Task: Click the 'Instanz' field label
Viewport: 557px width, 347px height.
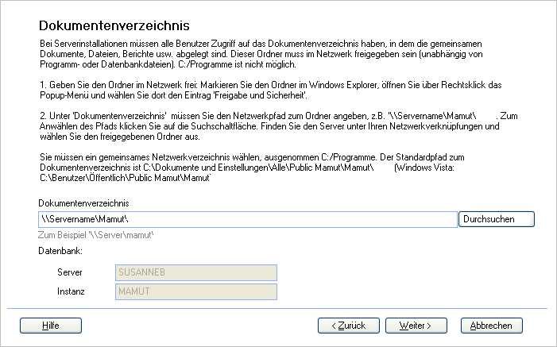Action: [x=71, y=291]
